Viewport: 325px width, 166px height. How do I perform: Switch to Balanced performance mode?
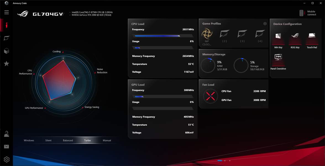click(x=68, y=141)
